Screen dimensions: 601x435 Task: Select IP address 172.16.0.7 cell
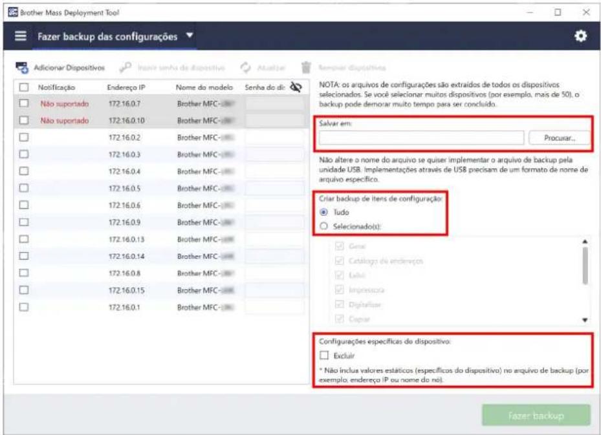coord(125,103)
